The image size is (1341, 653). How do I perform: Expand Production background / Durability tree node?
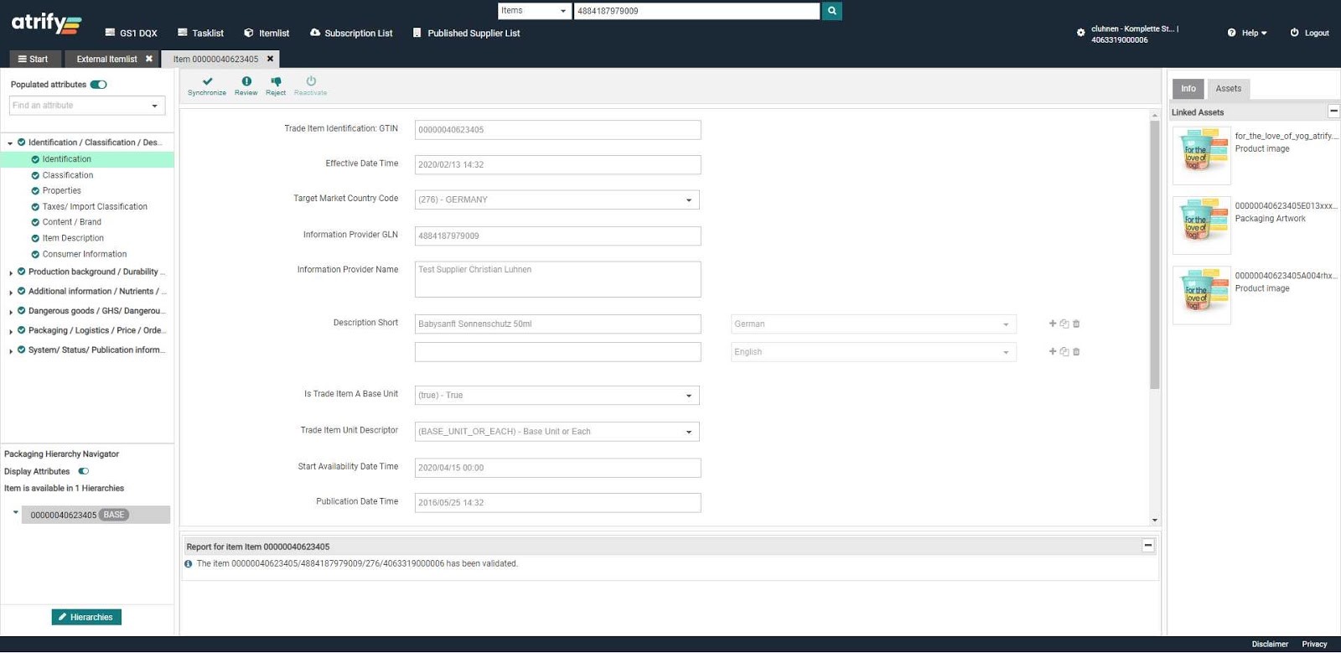pos(11,272)
